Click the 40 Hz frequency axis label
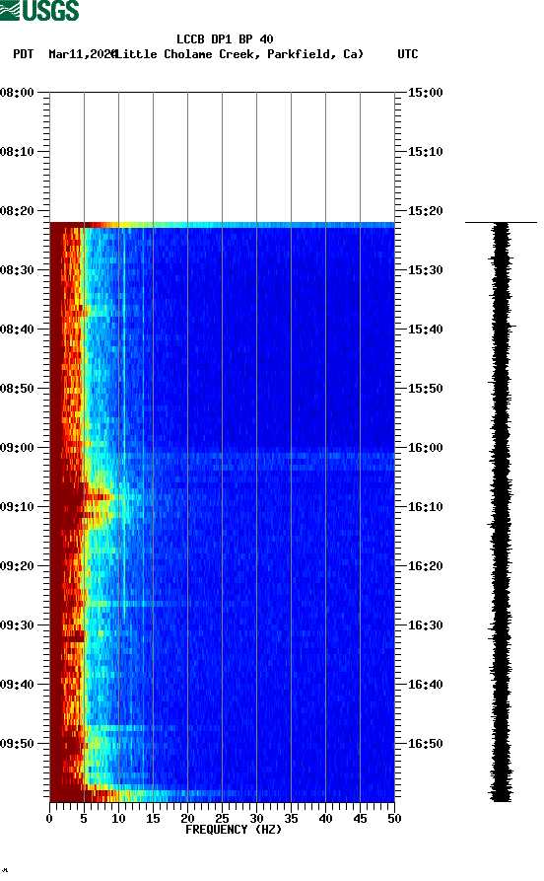Viewport: 544px width, 881px height. 325,819
